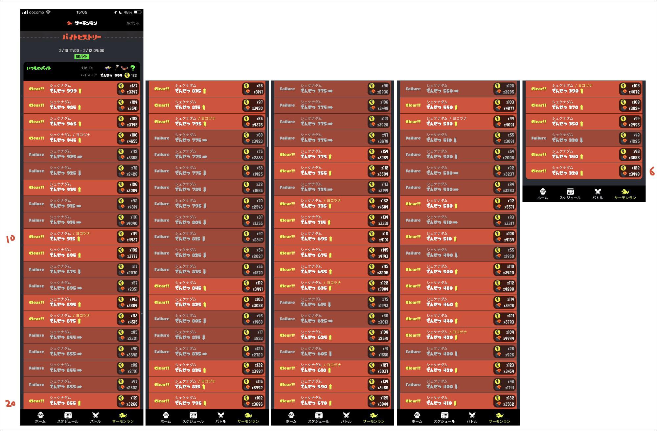Open the Clear!! row with x5571 power eggs

point(458,204)
